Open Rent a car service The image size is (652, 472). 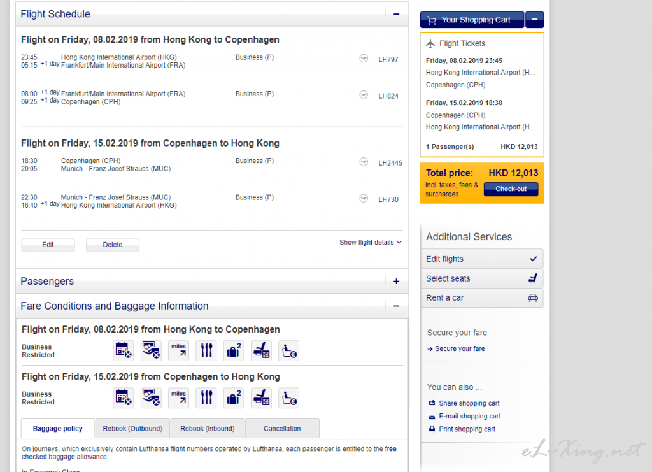[482, 297]
